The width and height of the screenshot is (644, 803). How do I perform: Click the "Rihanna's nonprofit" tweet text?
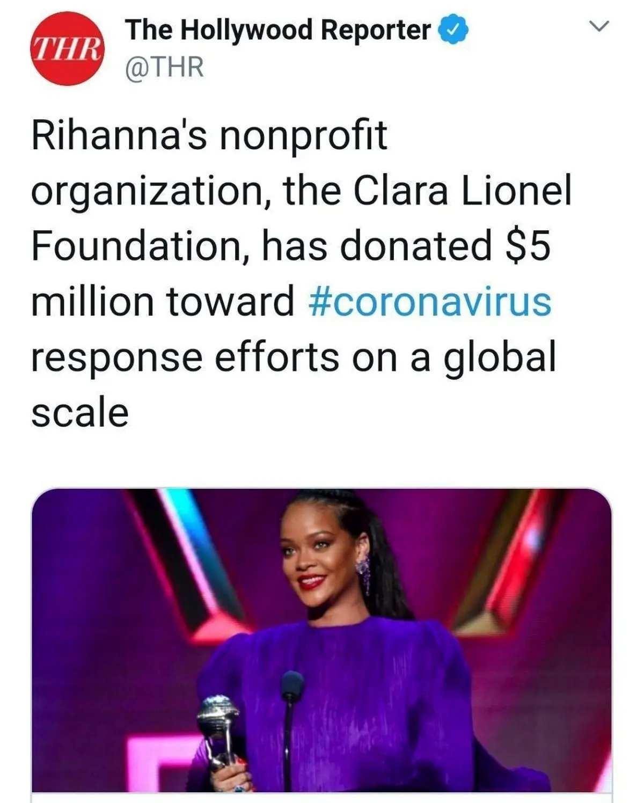209,135
